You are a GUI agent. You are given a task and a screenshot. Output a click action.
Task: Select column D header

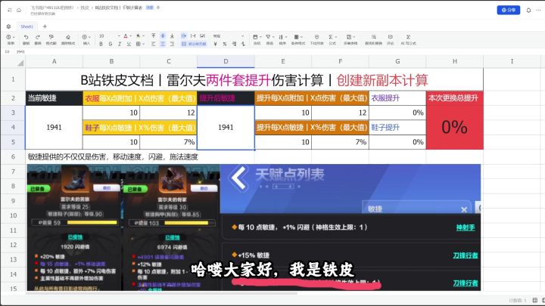pos(226,61)
